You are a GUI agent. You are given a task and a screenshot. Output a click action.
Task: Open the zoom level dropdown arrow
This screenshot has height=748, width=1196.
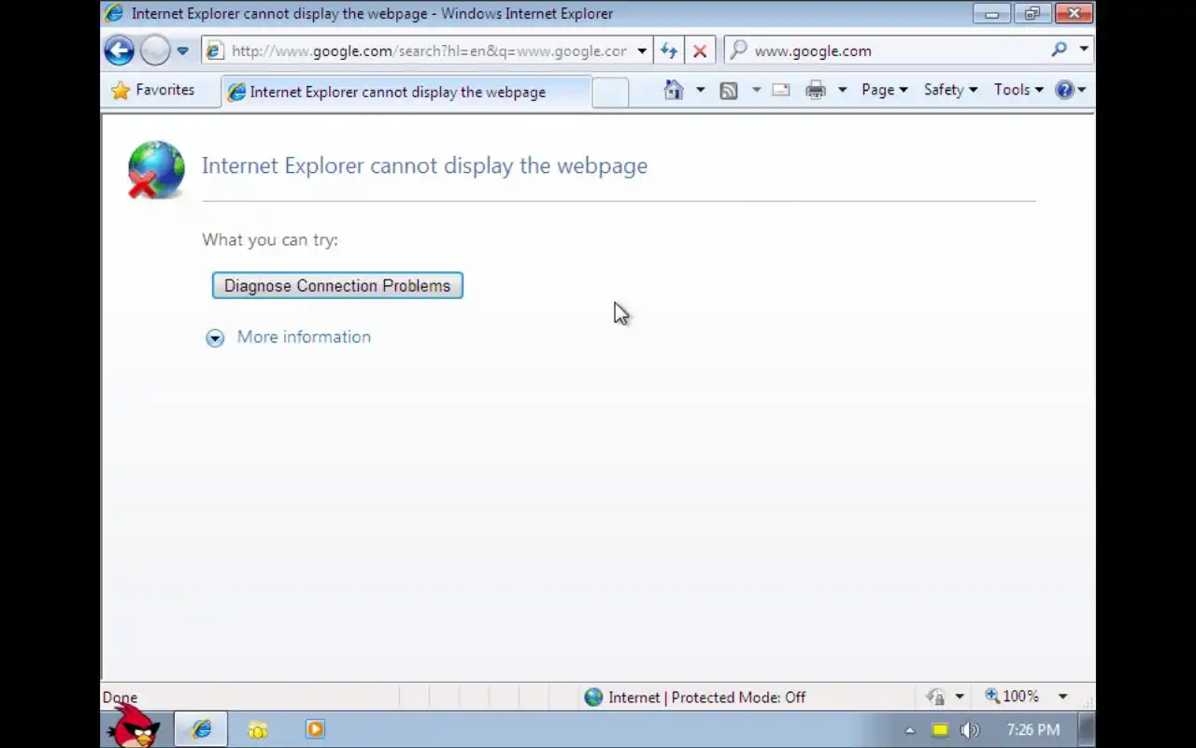pos(1062,697)
